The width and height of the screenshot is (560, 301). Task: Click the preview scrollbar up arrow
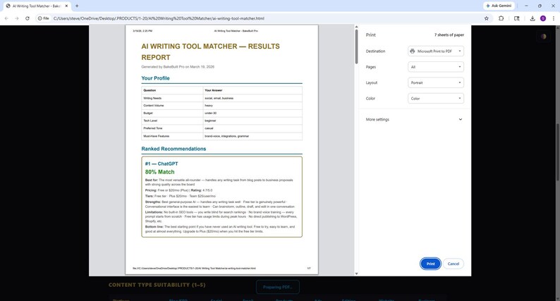point(356,27)
